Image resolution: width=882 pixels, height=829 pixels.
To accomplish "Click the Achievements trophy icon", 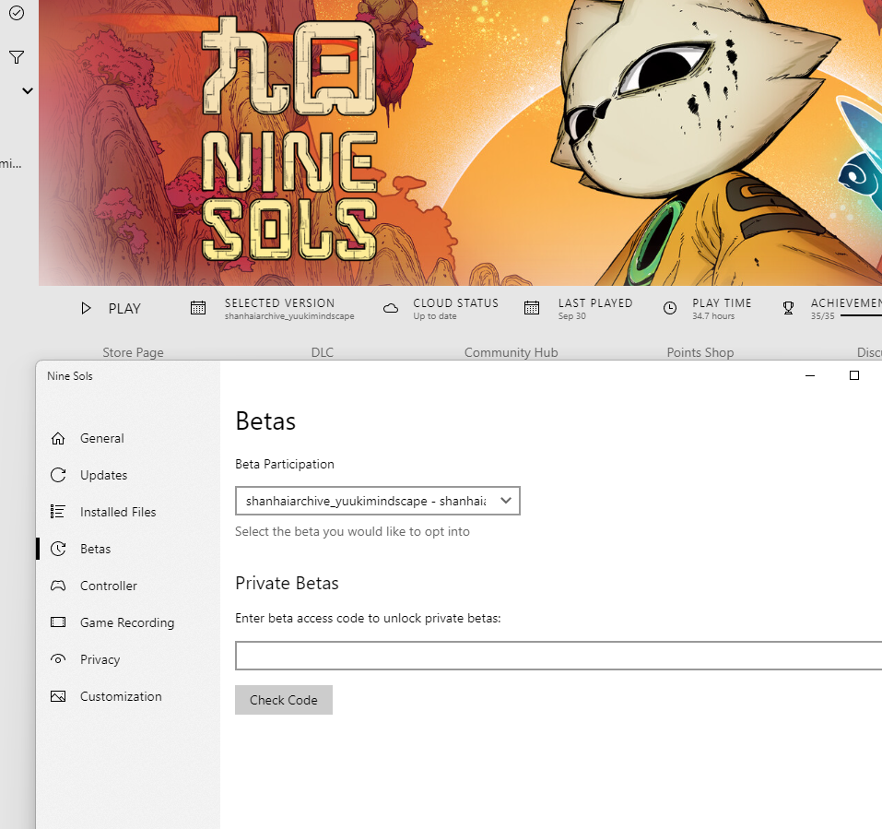I will [x=789, y=308].
